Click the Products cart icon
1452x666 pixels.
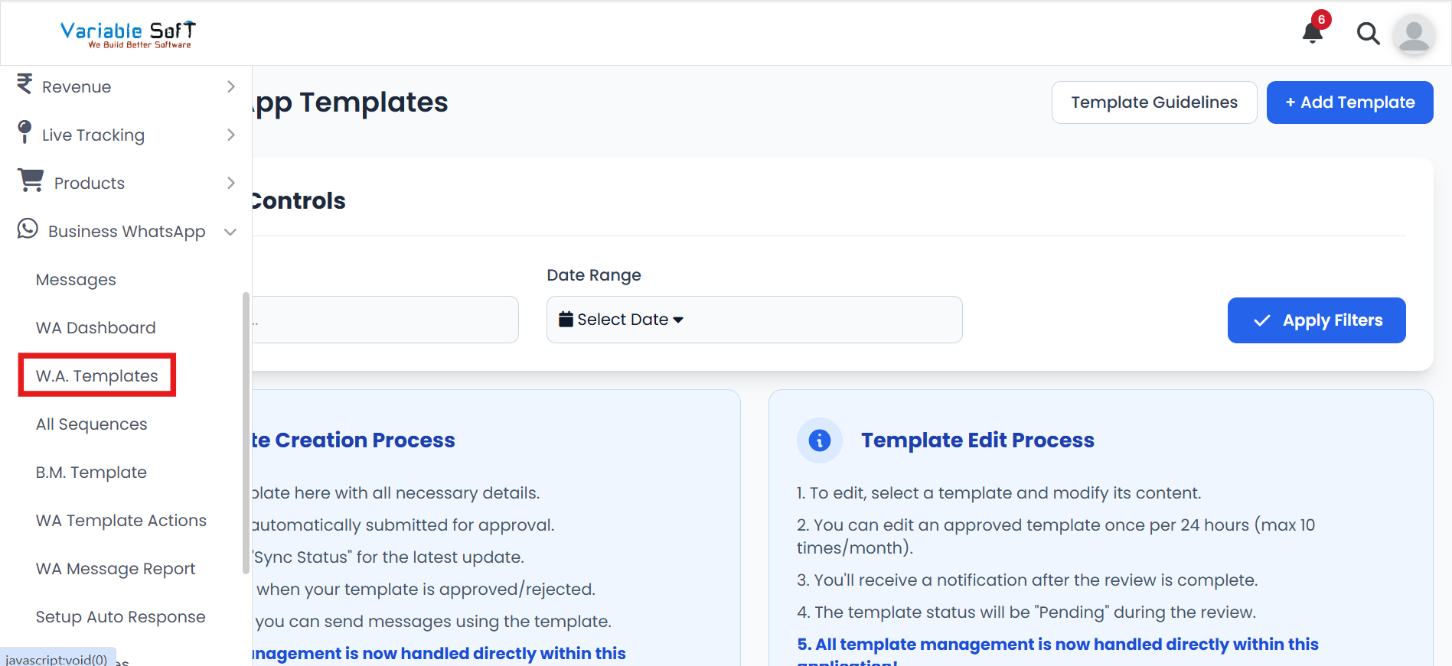[31, 180]
